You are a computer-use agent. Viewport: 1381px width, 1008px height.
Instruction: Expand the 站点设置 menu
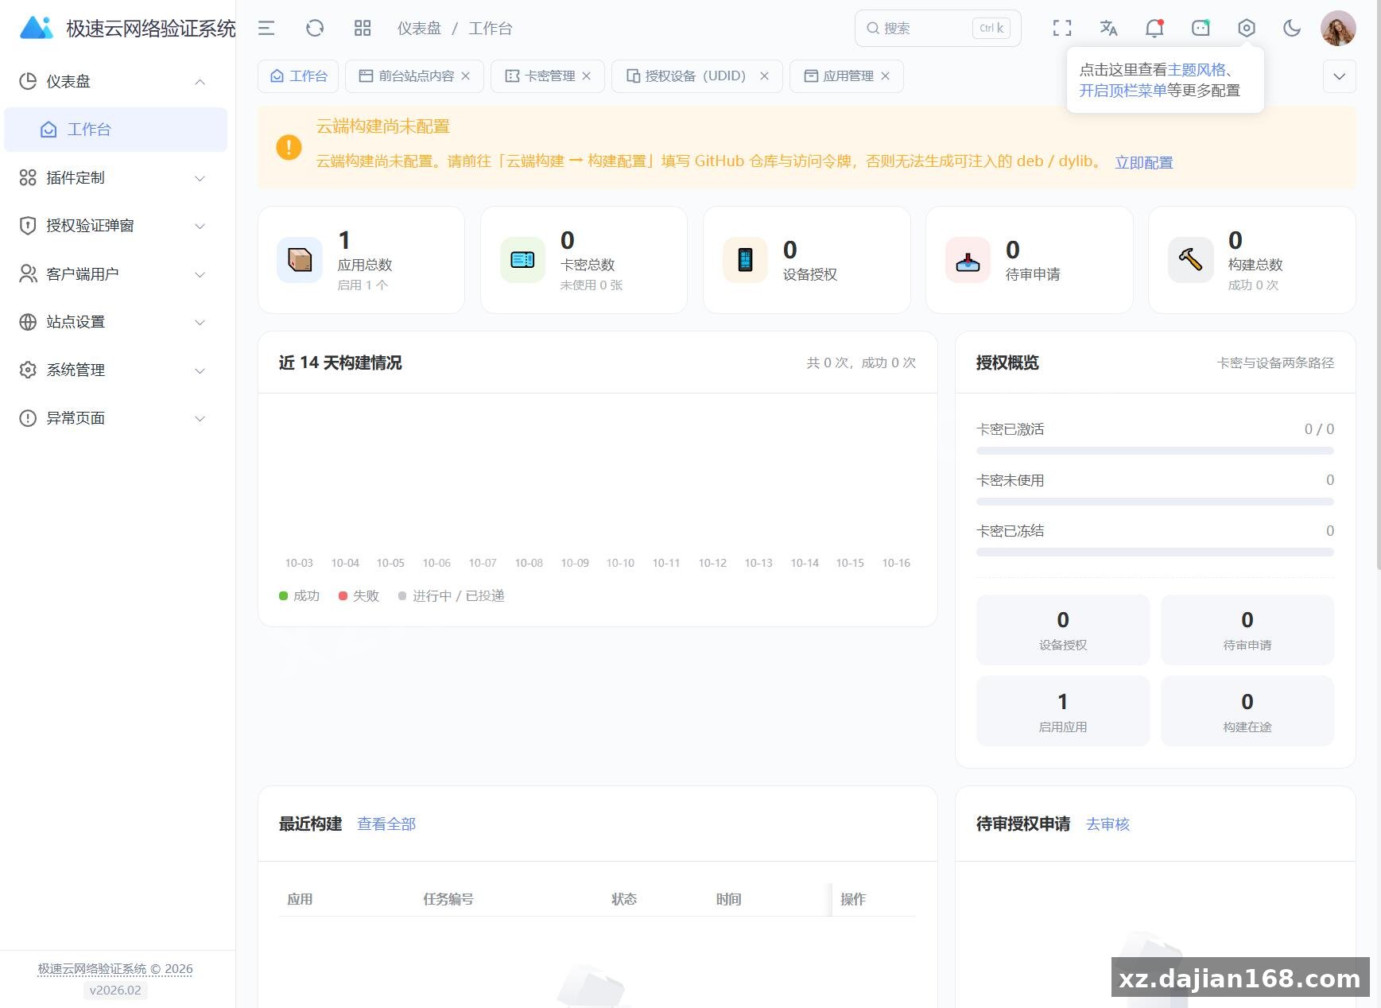(115, 322)
